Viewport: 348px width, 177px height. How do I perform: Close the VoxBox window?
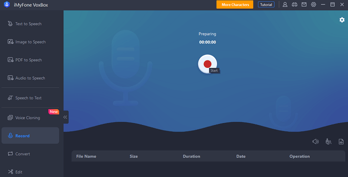pyautogui.click(x=342, y=5)
